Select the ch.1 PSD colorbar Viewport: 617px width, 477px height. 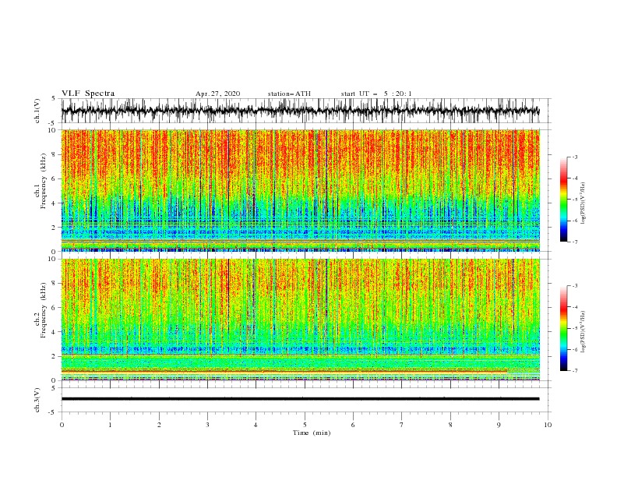pyautogui.click(x=563, y=200)
